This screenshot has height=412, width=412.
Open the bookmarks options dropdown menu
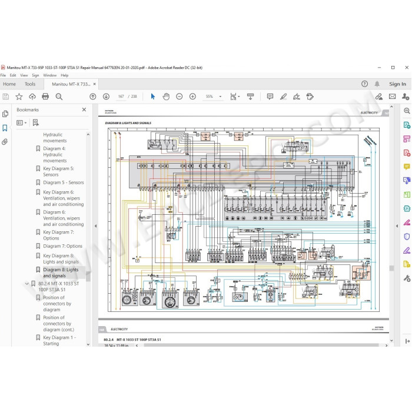point(22,122)
